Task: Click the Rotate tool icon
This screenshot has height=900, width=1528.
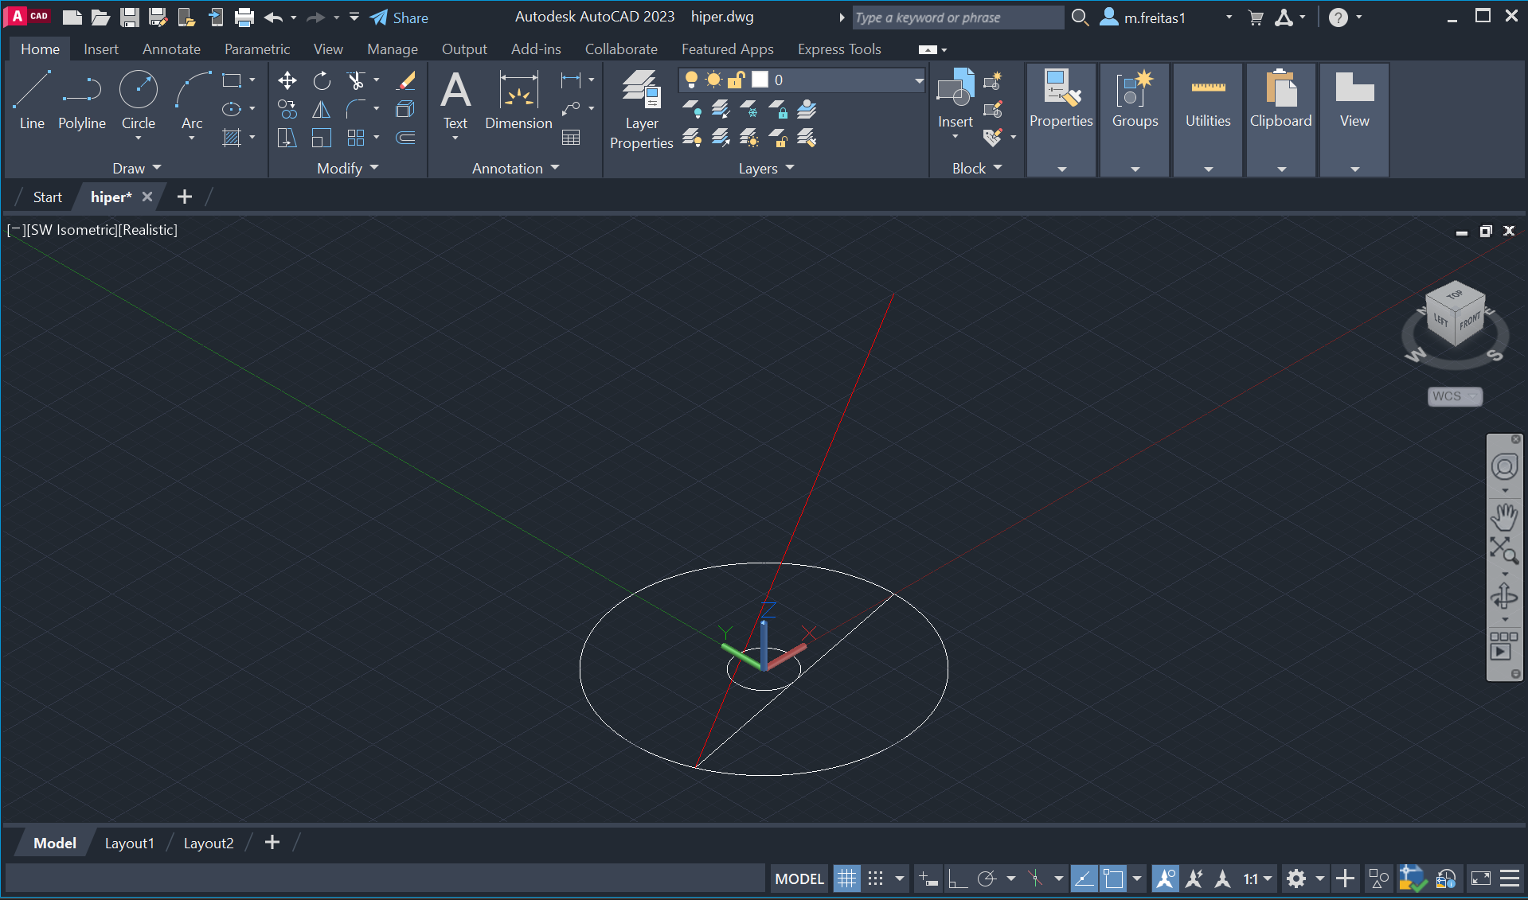Action: pos(322,80)
